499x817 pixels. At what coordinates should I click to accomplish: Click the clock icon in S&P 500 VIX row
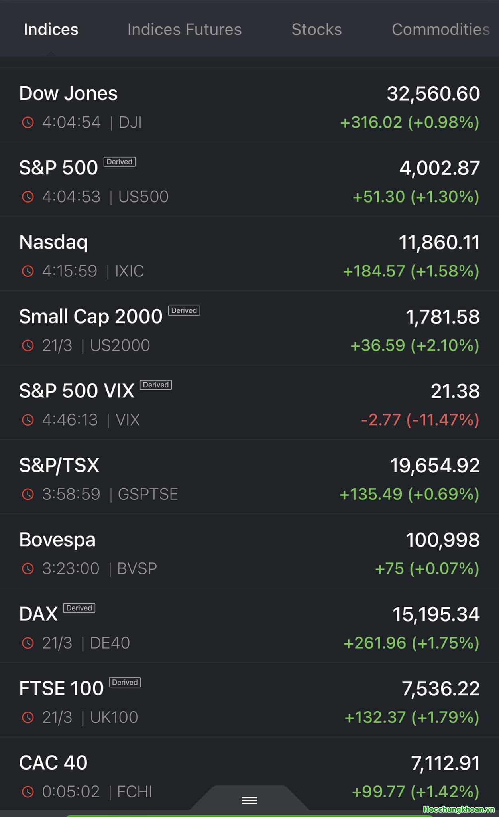click(28, 420)
